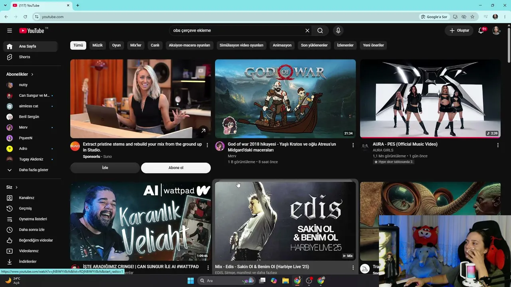Install YouTube app from address bar icon
Screen dimensions: 511x287
[x=455, y=17]
